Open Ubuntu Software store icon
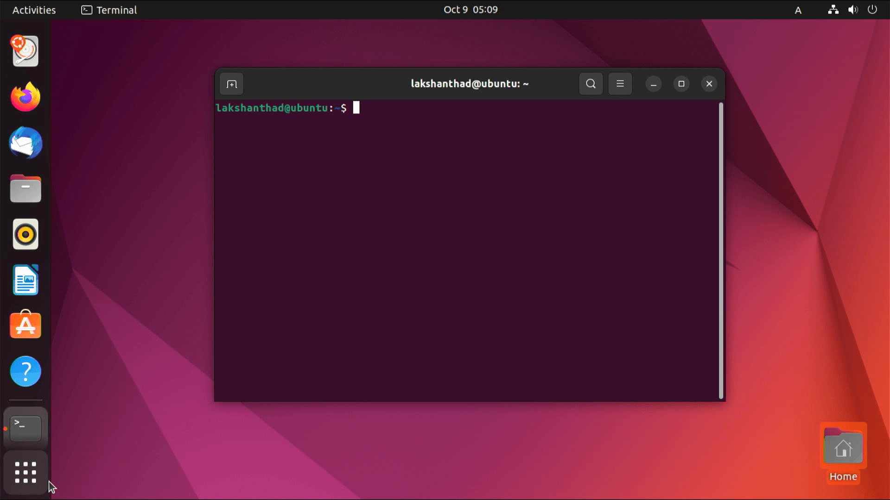The height and width of the screenshot is (500, 890). click(x=25, y=325)
